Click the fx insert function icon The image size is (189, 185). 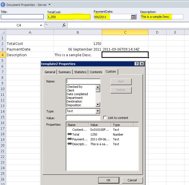64,25
